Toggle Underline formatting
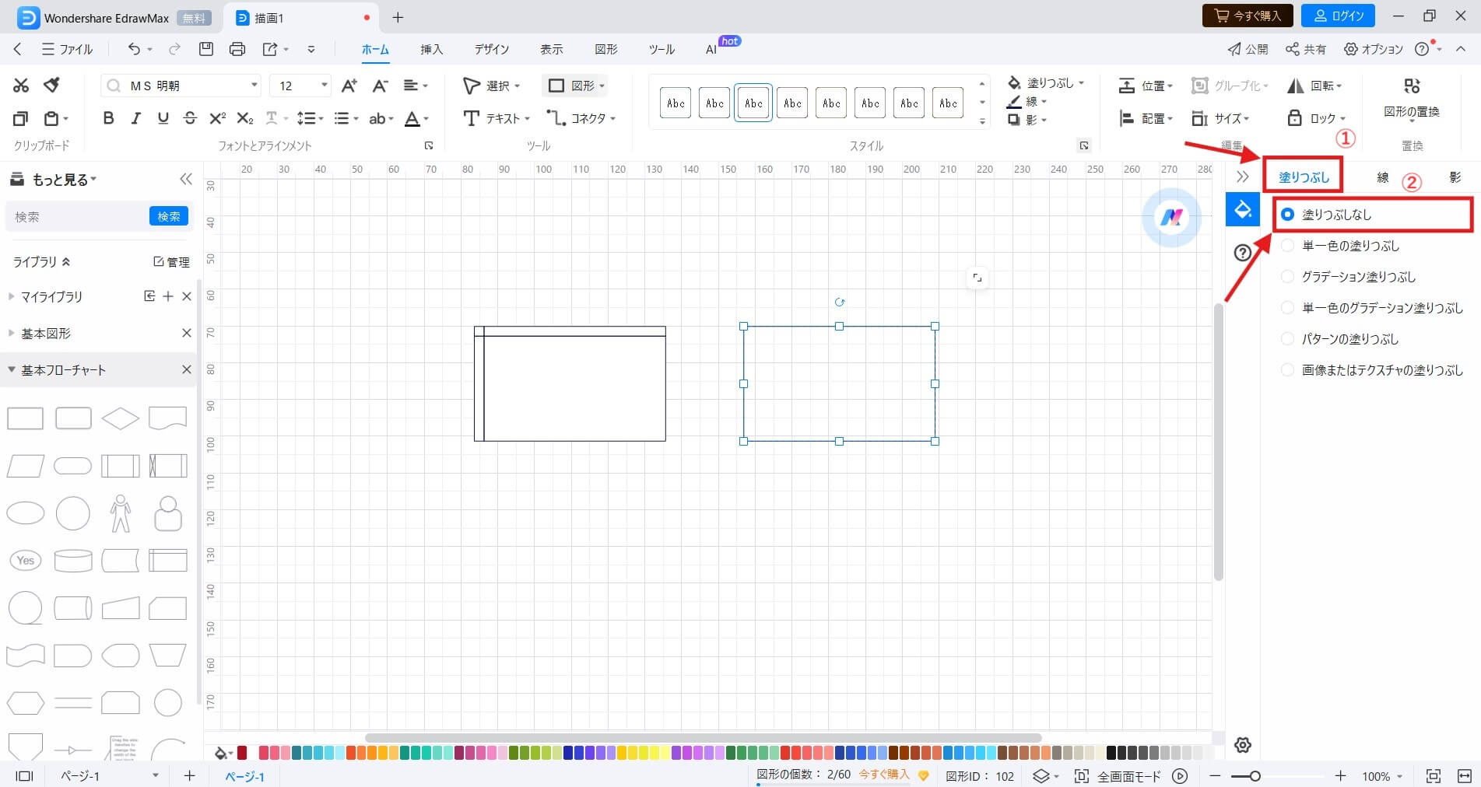 tap(163, 118)
